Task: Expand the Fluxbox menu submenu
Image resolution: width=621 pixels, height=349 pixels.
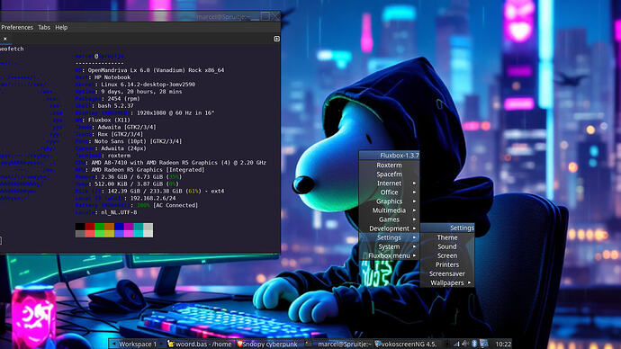Action: click(x=389, y=255)
